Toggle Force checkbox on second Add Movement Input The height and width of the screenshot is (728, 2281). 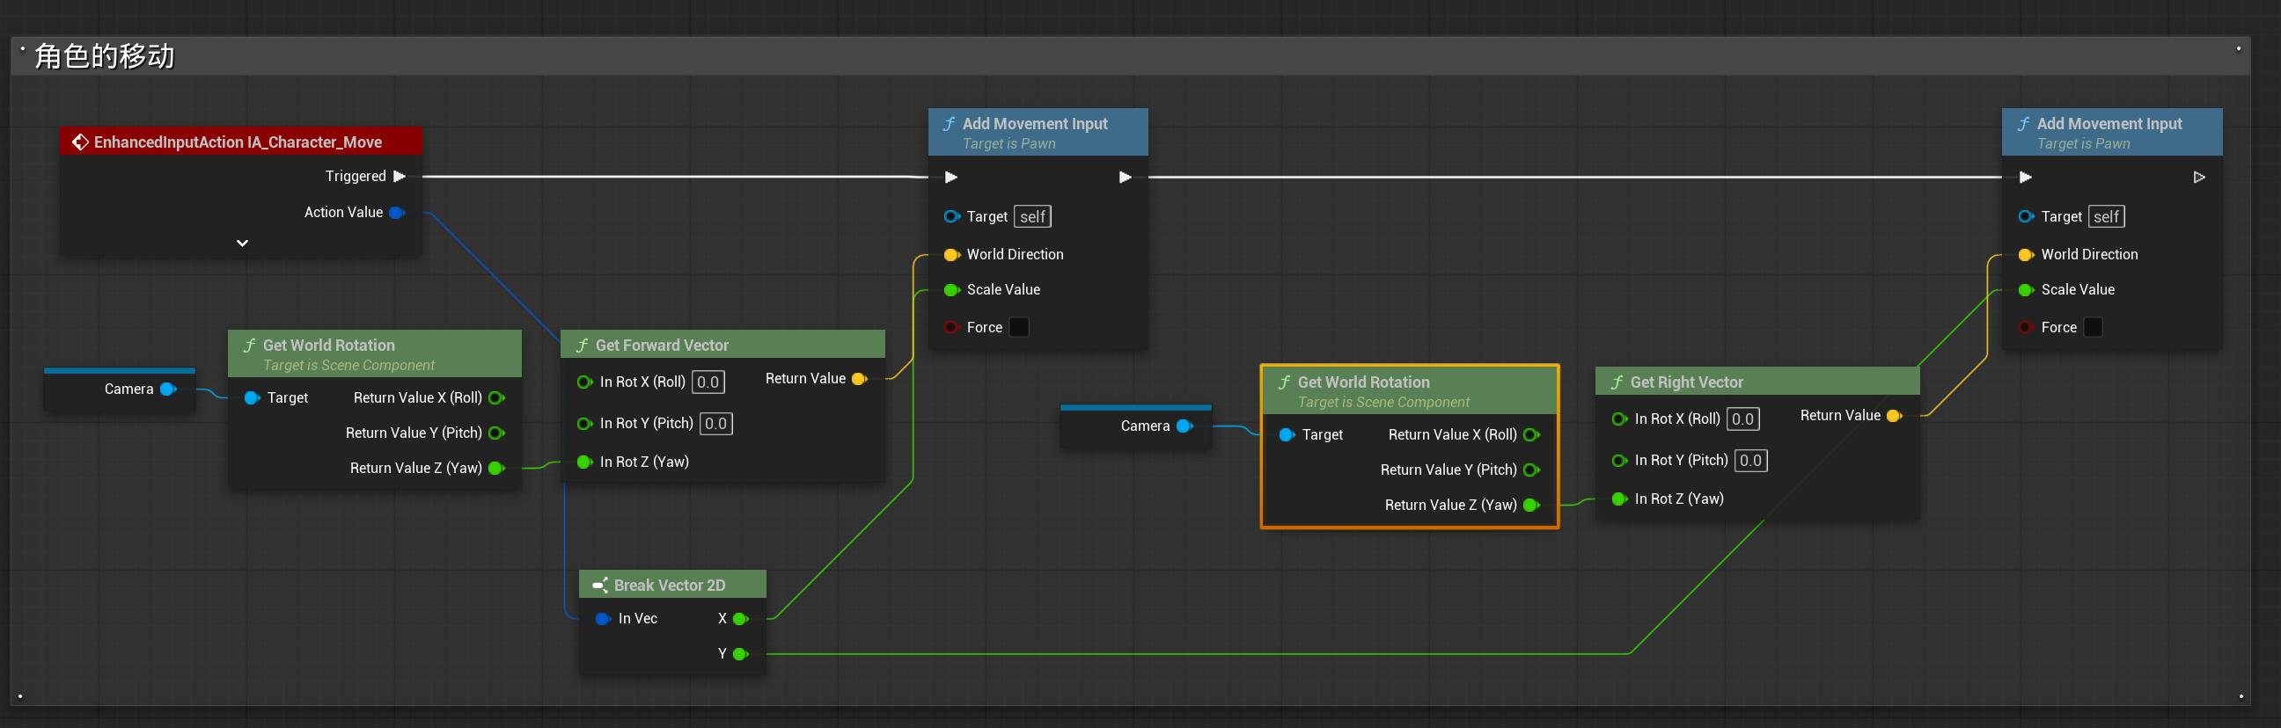[2094, 327]
